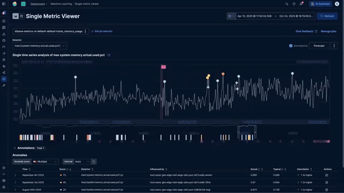The image size is (344, 193).
Task: Toggle the annotations checkbox
Action: point(291,46)
